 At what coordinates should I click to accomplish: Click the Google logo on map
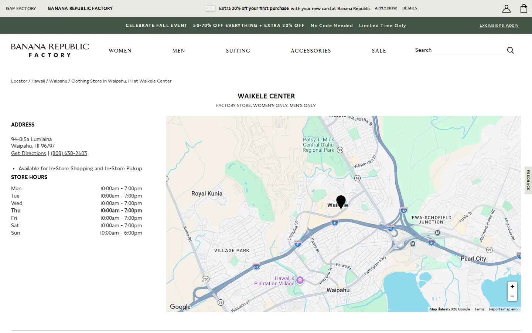coord(180,306)
